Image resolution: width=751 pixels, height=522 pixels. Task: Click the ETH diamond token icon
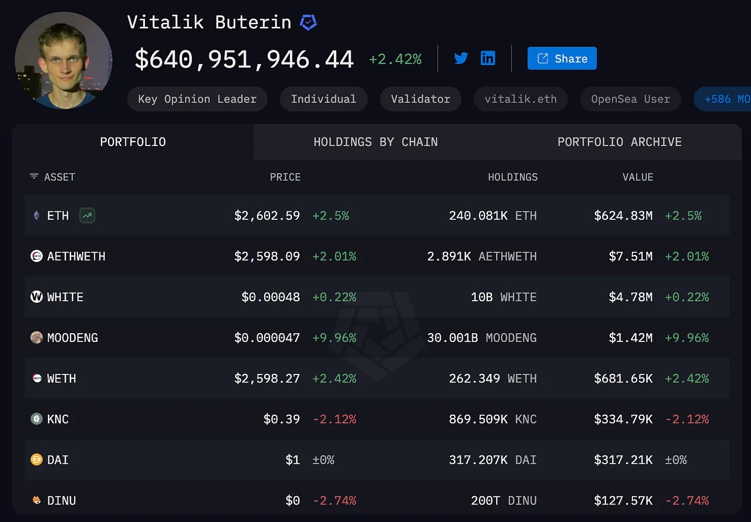click(x=37, y=216)
